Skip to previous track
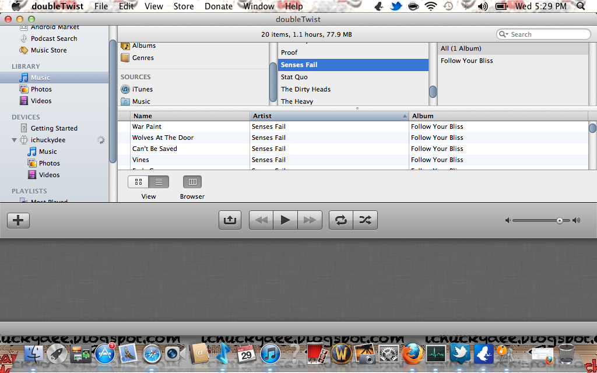Viewport: 597px width, 373px height. click(x=261, y=220)
